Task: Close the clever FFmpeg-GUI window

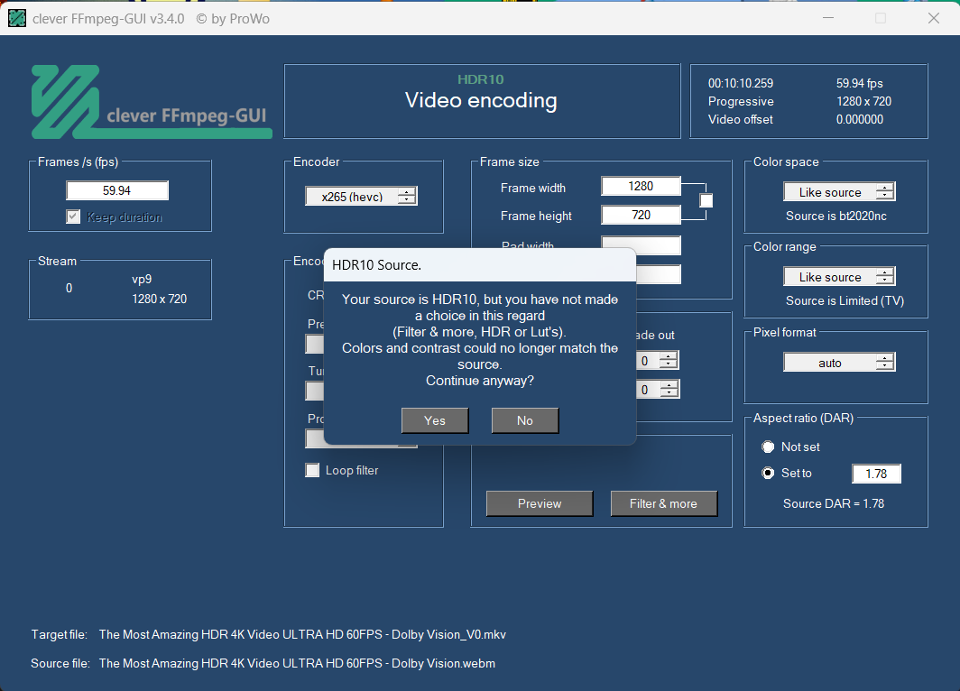Action: pos(934,18)
